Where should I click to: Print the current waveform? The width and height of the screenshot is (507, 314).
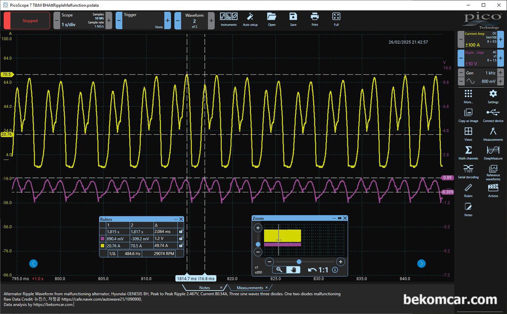click(x=314, y=19)
